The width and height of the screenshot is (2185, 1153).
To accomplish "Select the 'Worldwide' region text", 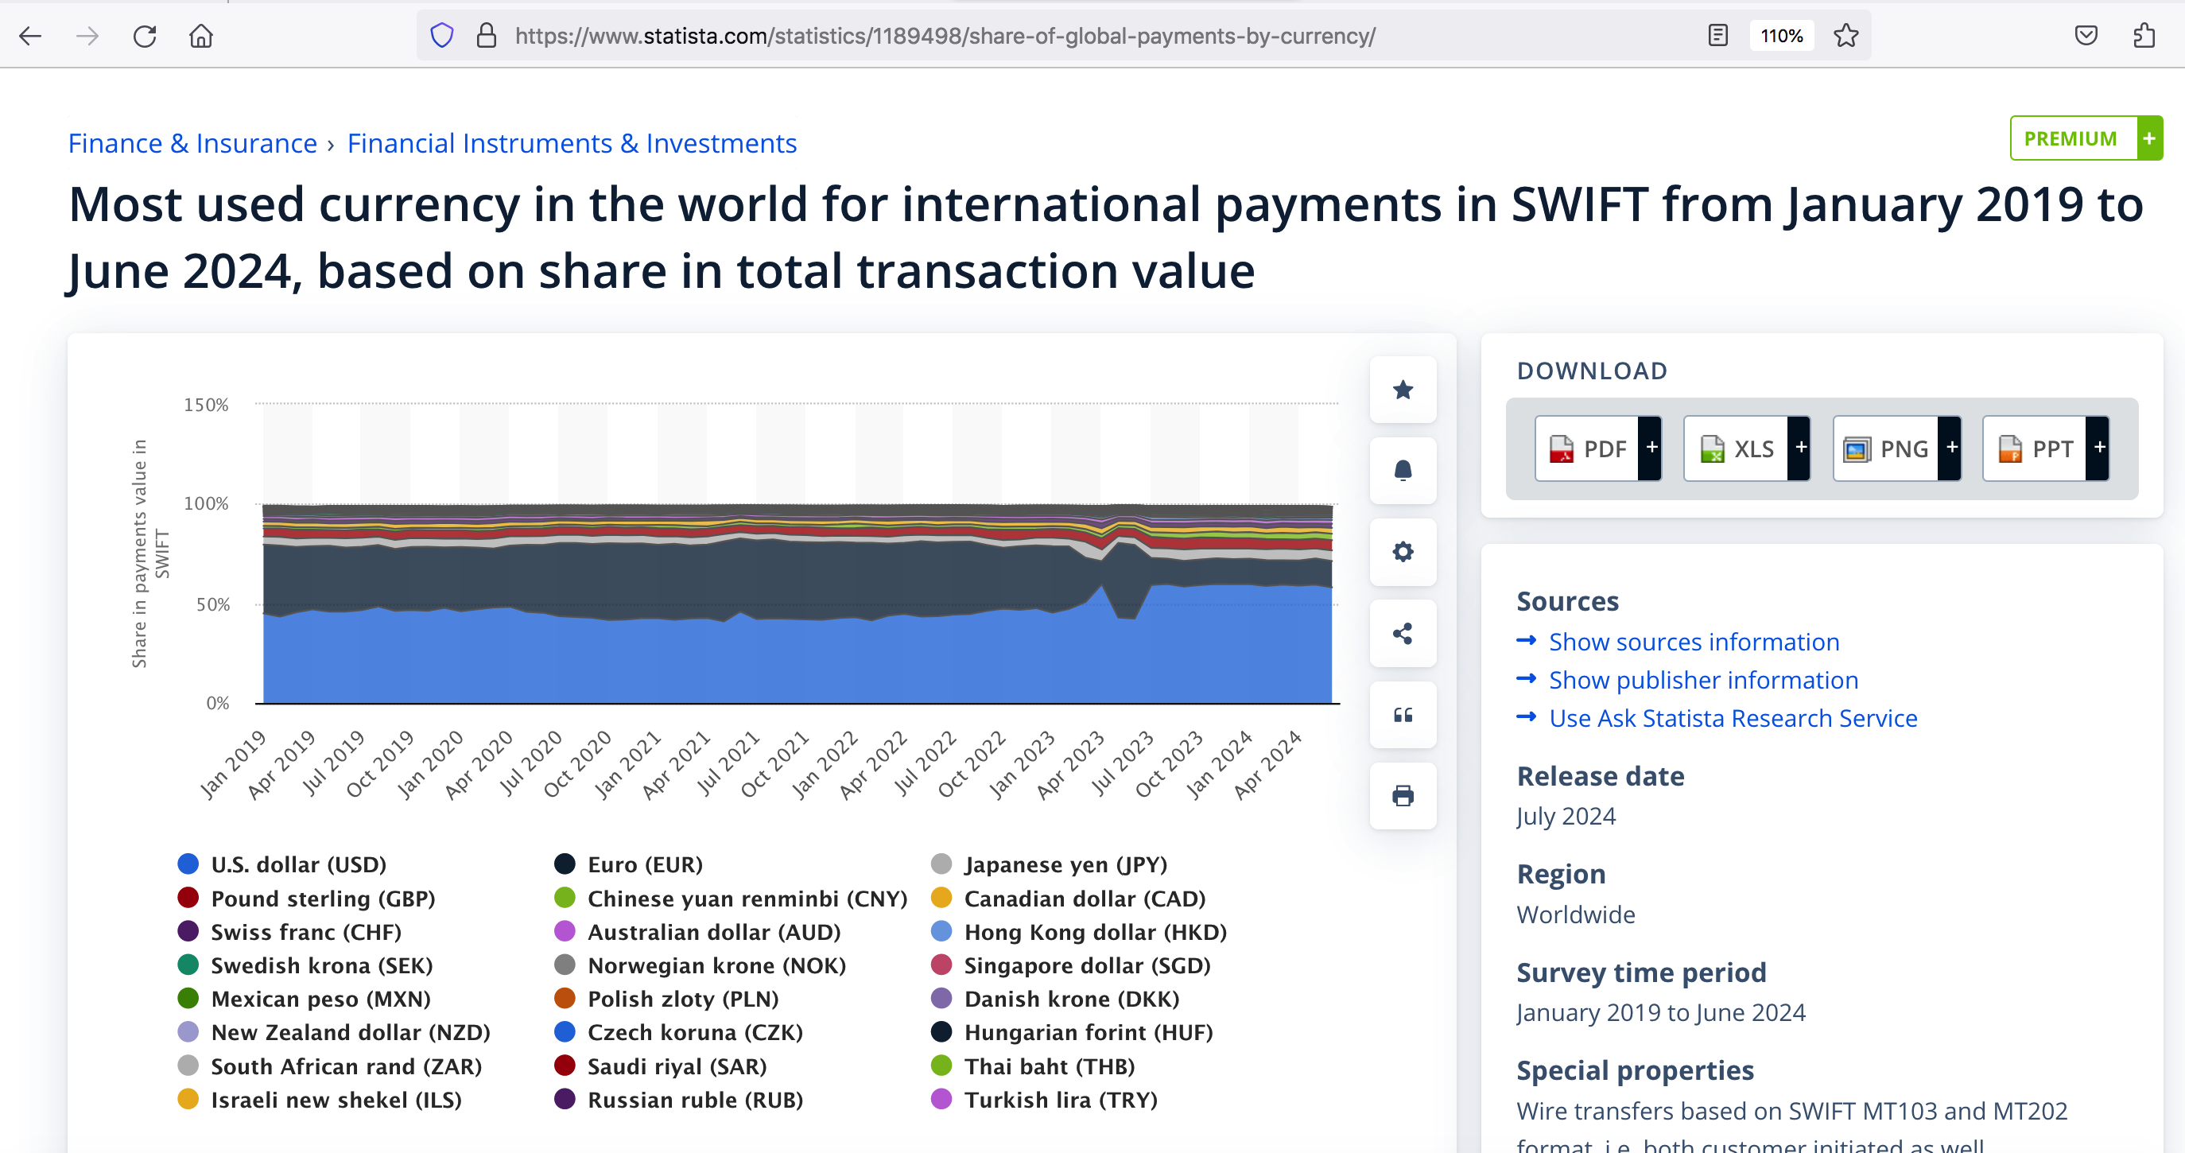I will [x=1576, y=914].
